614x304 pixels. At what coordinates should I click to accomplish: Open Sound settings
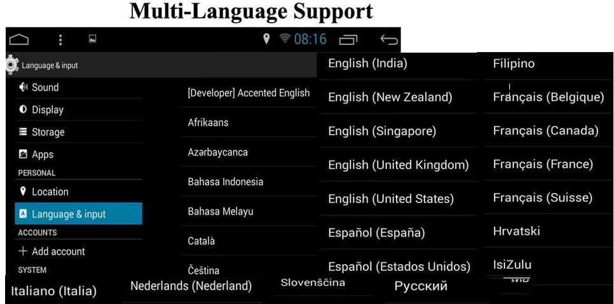[78, 87]
